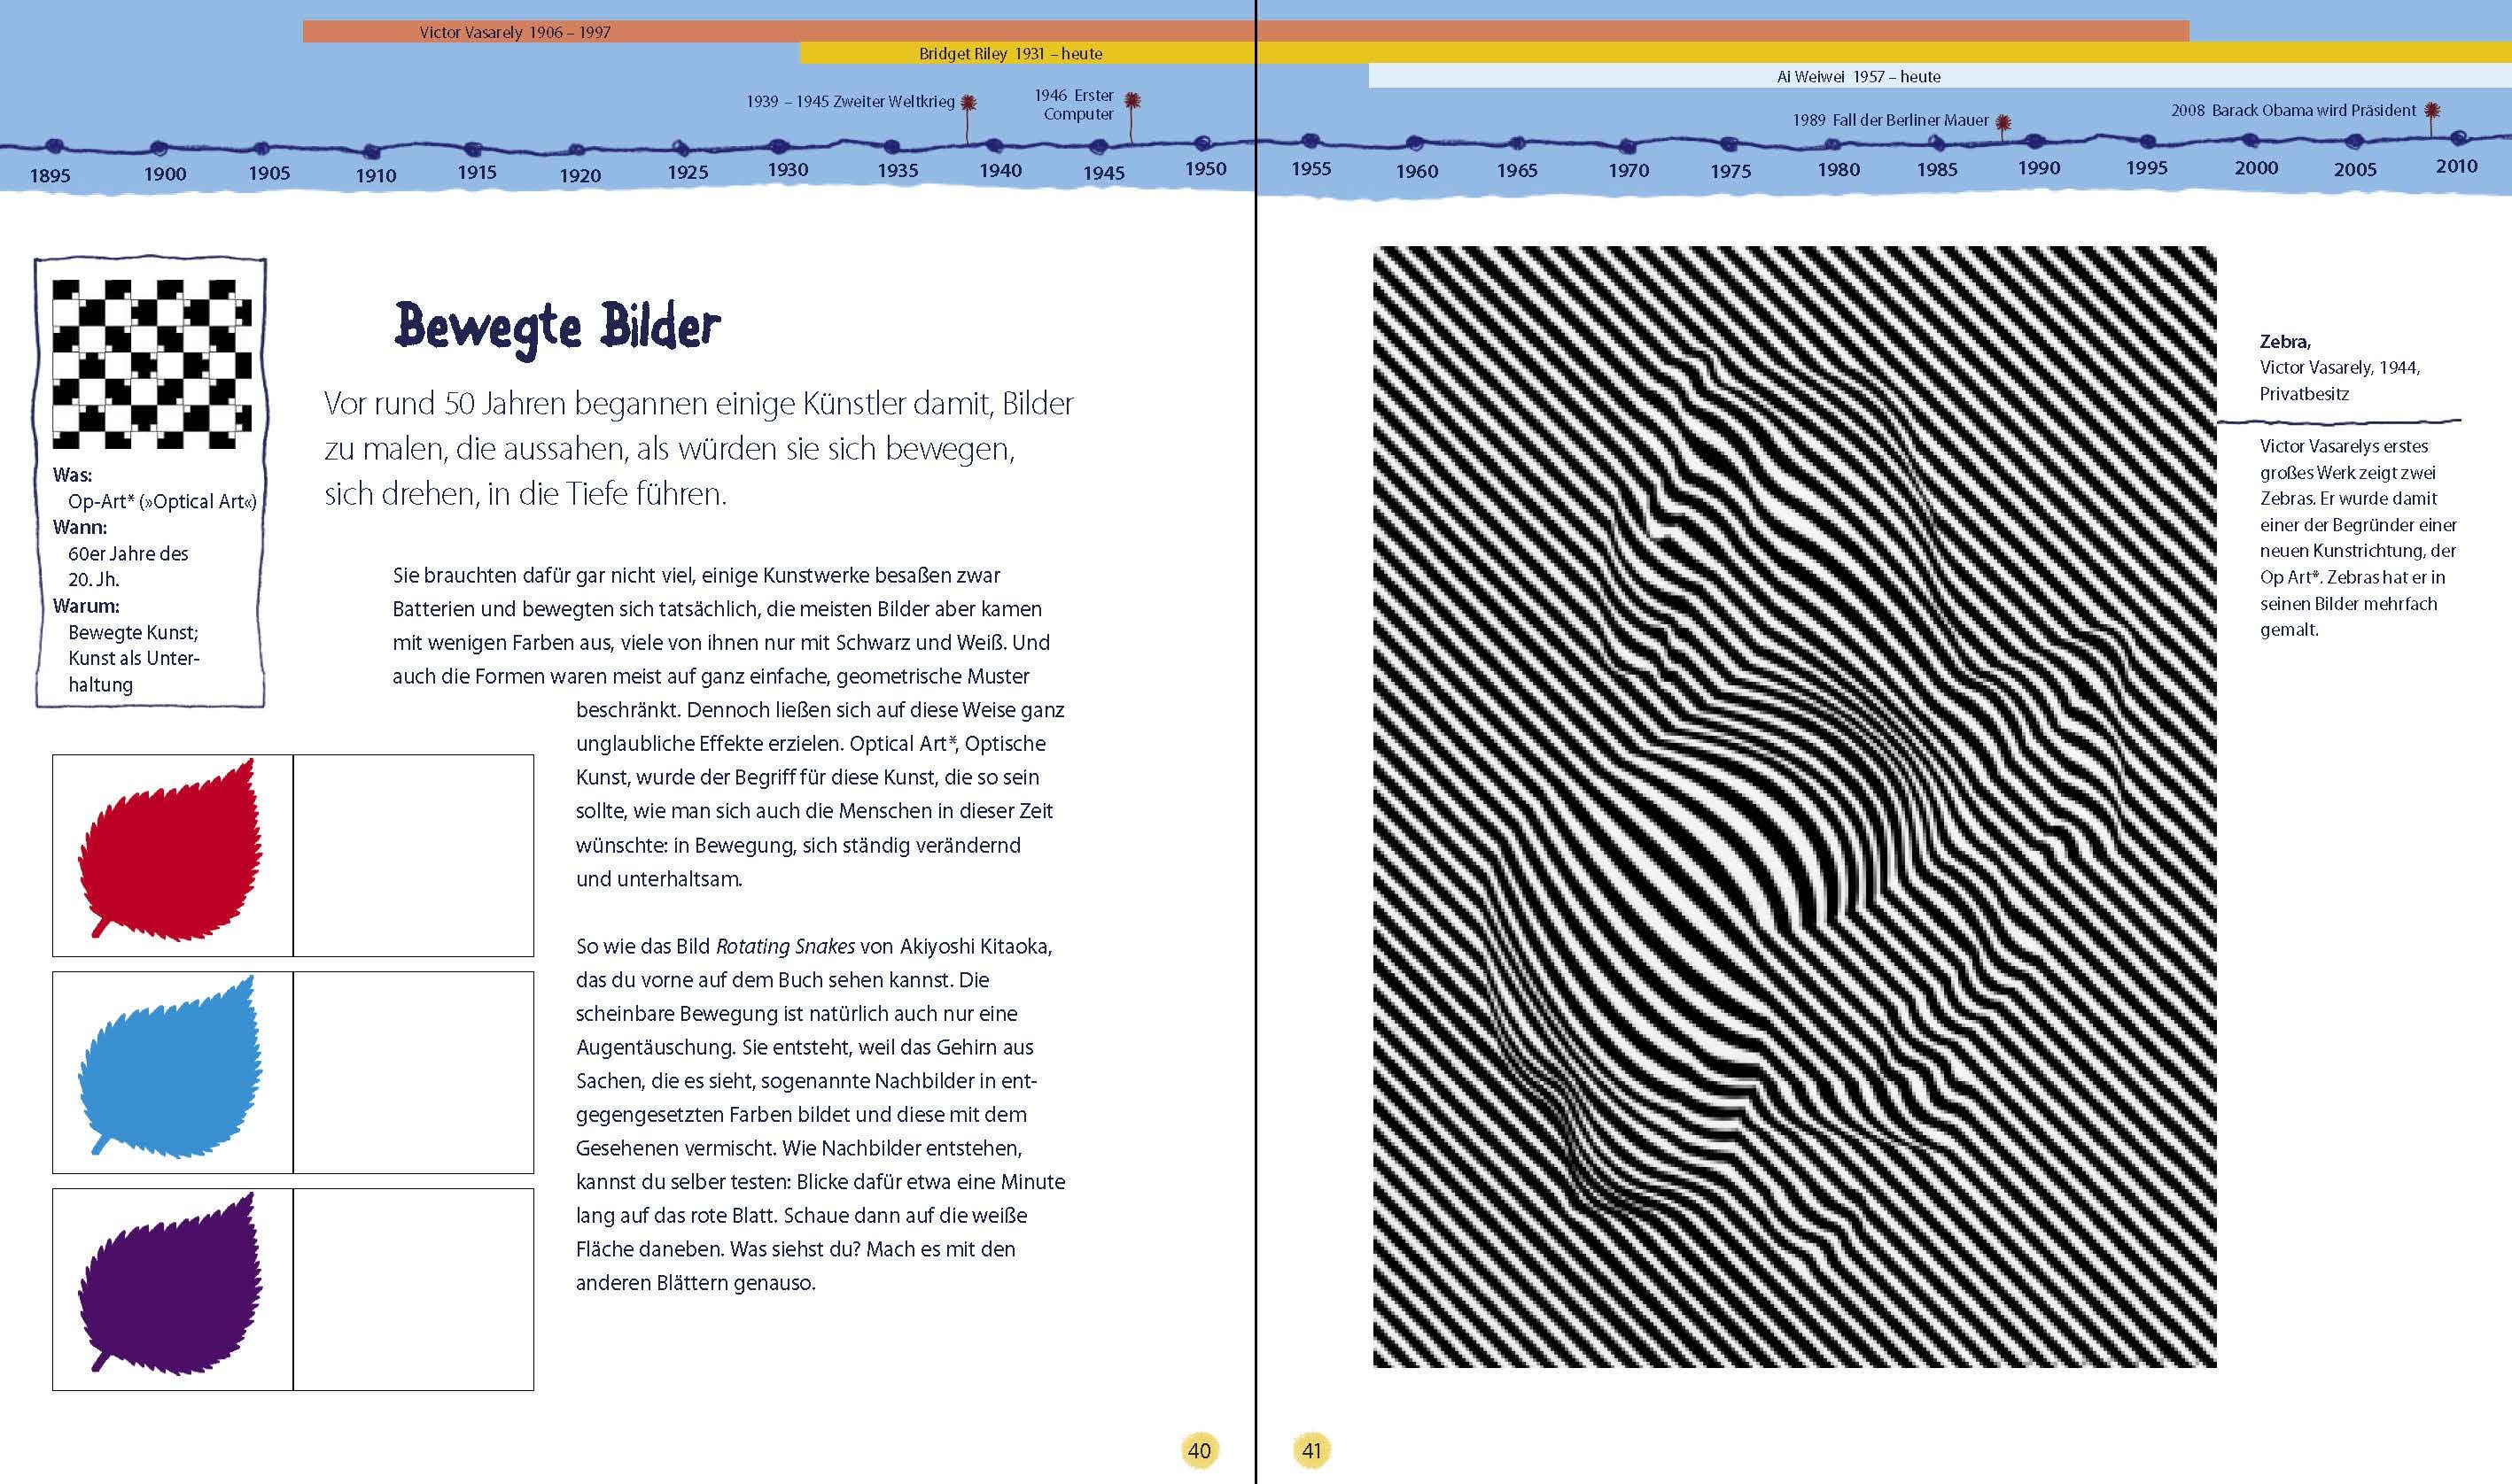
Task: Click page number 41 badge
Action: [1311, 1450]
